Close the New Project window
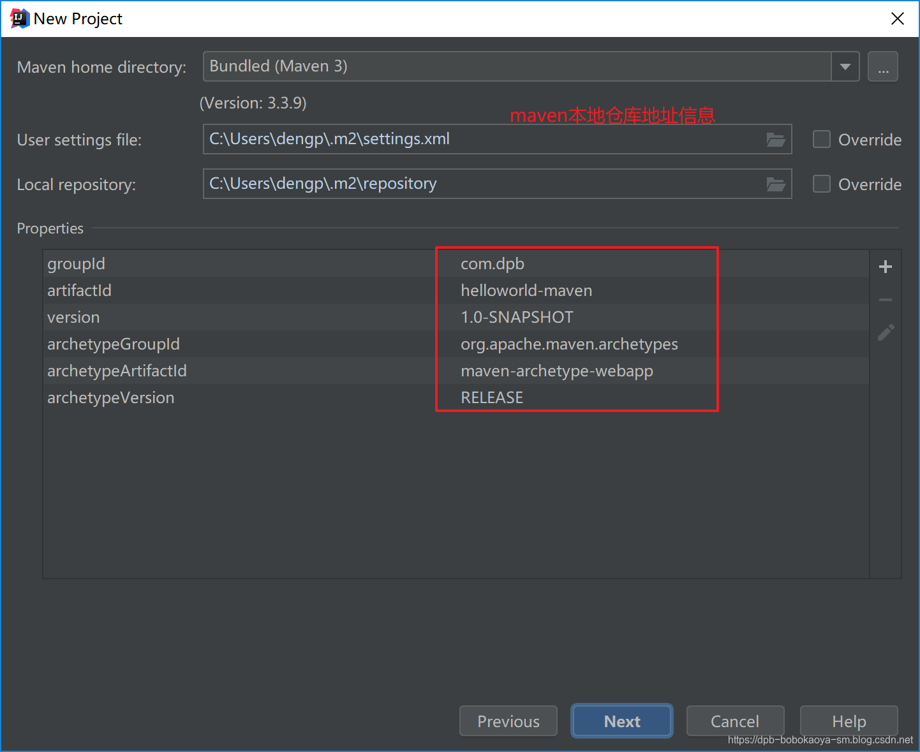920x752 pixels. (x=898, y=18)
